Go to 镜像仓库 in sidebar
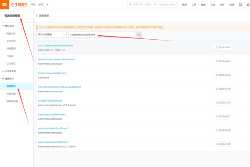Image resolution: width=250 pixels, height=167 pixels. pos(11,34)
